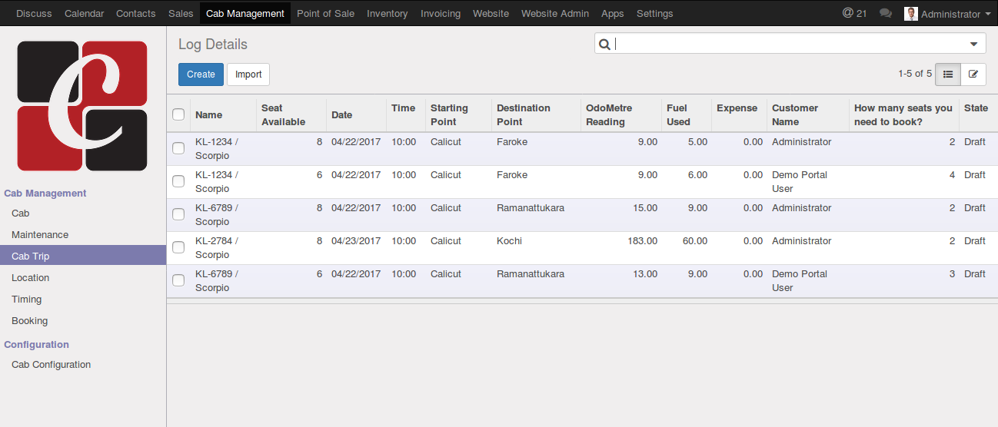Image resolution: width=998 pixels, height=427 pixels.
Task: Open the conversations chat icon
Action: point(886,14)
